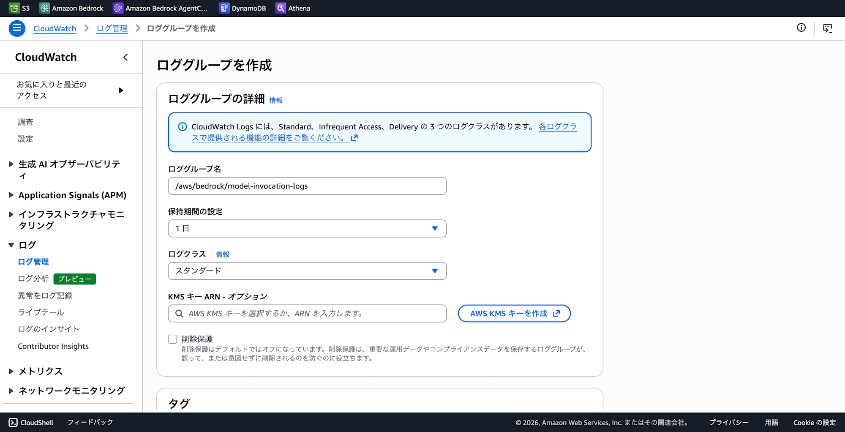Open Cookie の設定 in the footer

pyautogui.click(x=815, y=423)
